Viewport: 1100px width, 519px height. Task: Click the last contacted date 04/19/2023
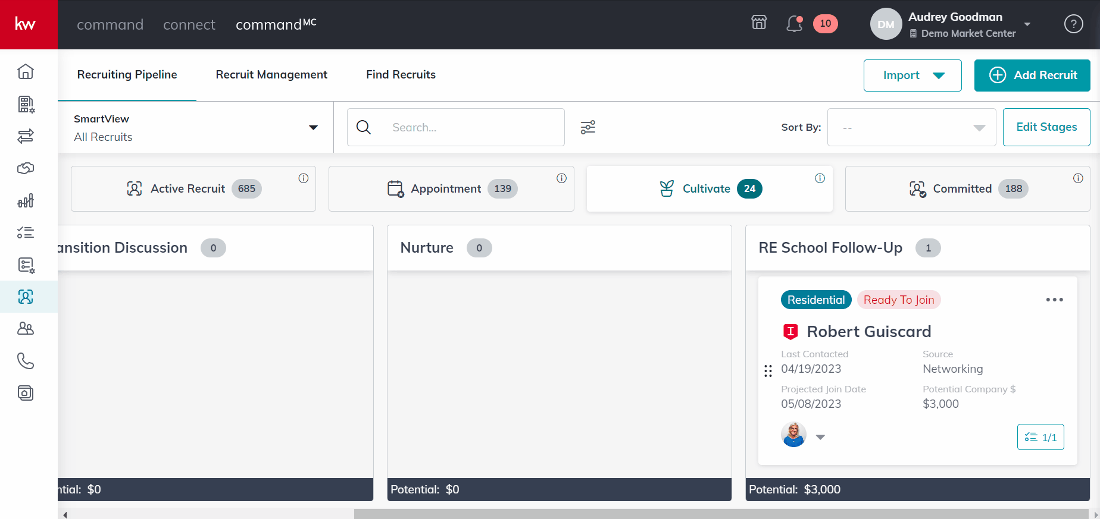(811, 369)
